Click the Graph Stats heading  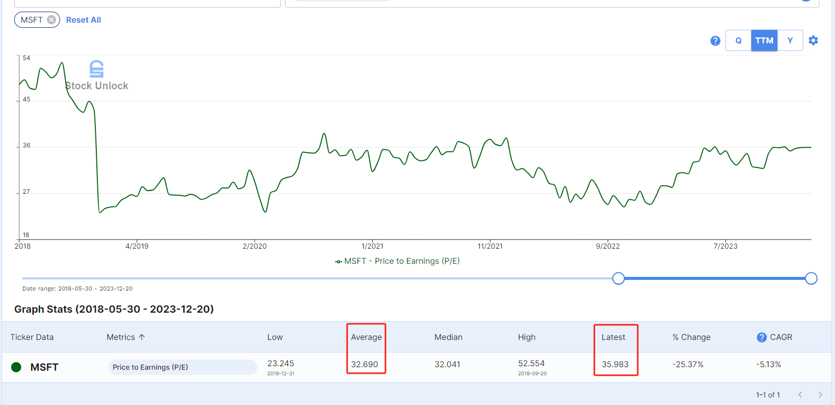tap(114, 309)
